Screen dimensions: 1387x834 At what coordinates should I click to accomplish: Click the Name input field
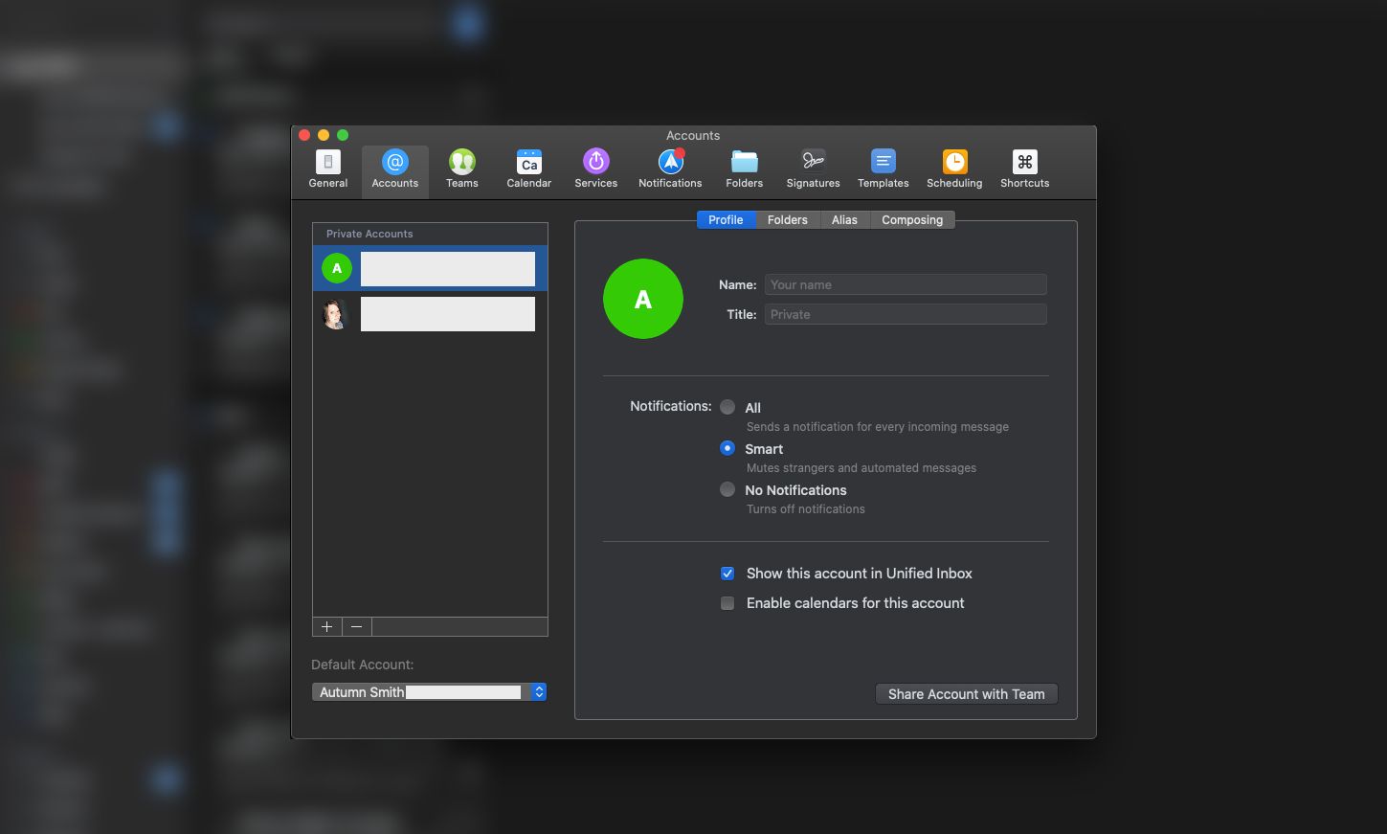904,284
